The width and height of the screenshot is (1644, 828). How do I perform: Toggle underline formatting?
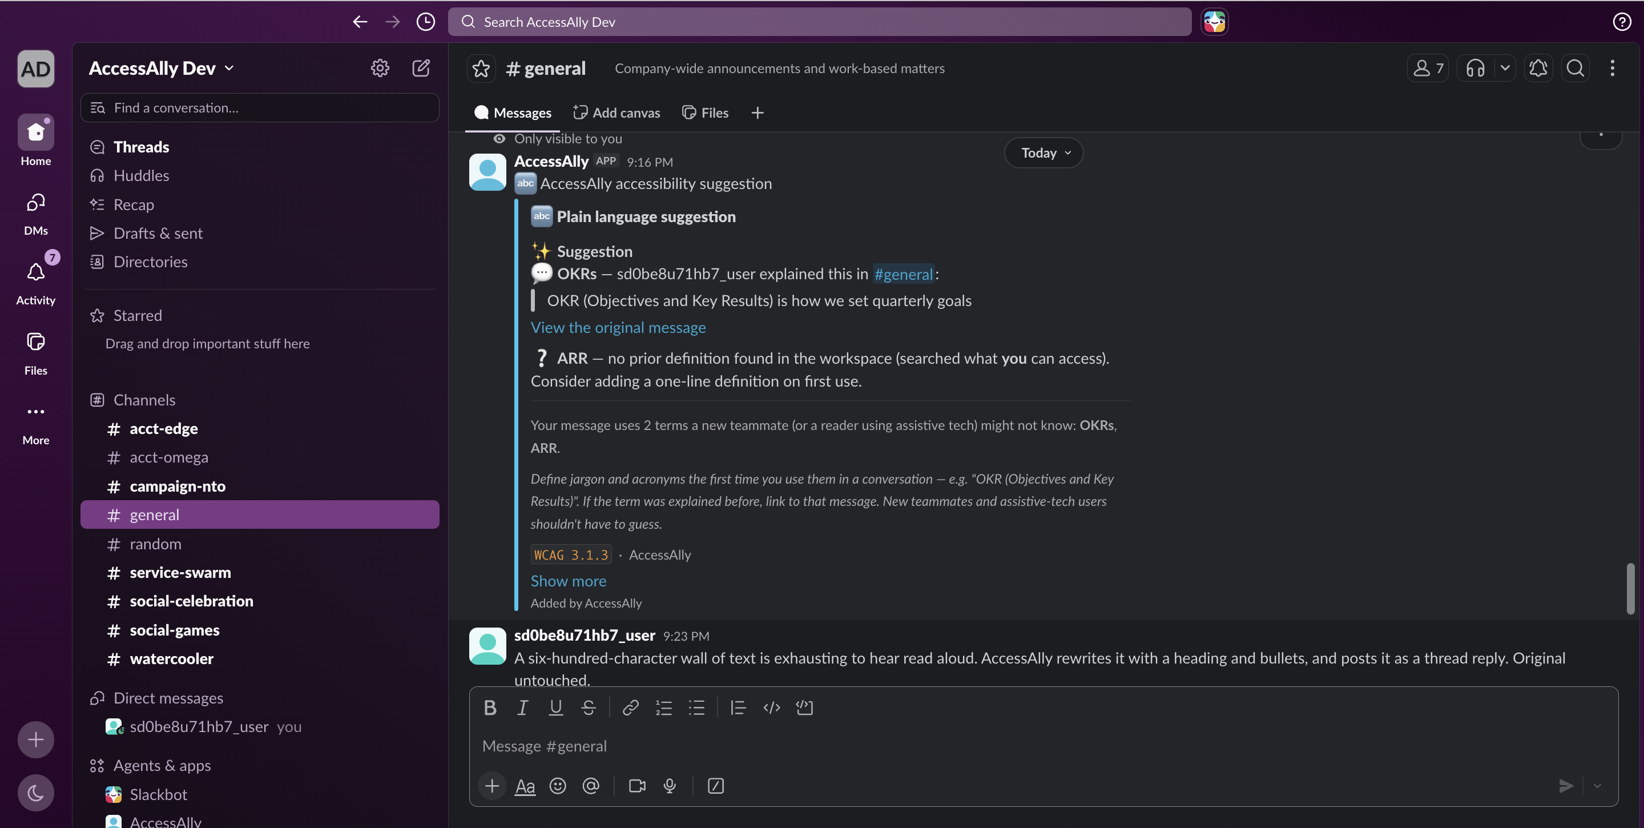556,708
